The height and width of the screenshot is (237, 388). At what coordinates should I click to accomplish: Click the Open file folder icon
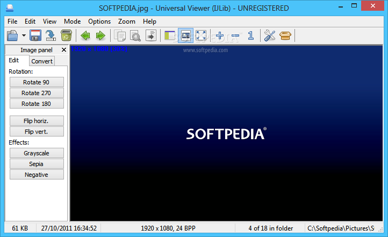click(12, 35)
